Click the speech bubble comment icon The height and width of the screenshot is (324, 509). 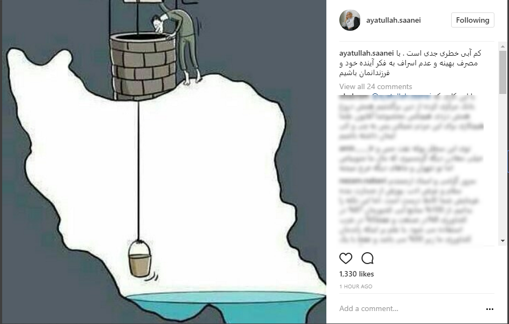(367, 259)
